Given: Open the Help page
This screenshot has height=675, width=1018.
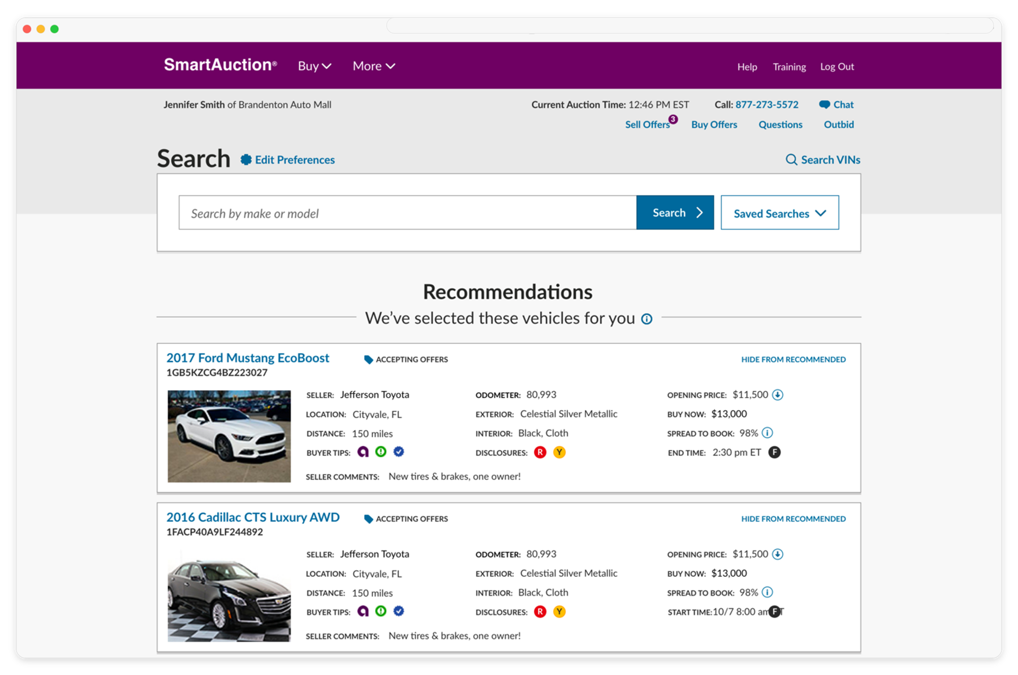Looking at the screenshot, I should [x=747, y=67].
